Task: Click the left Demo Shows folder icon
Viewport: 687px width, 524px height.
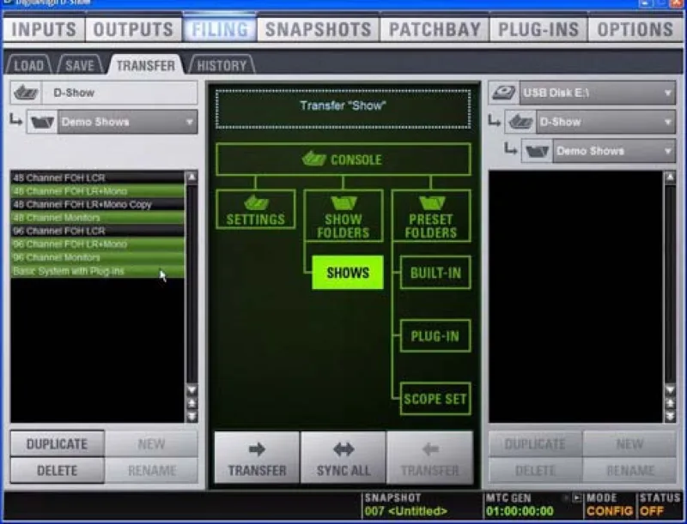Action: (x=42, y=122)
